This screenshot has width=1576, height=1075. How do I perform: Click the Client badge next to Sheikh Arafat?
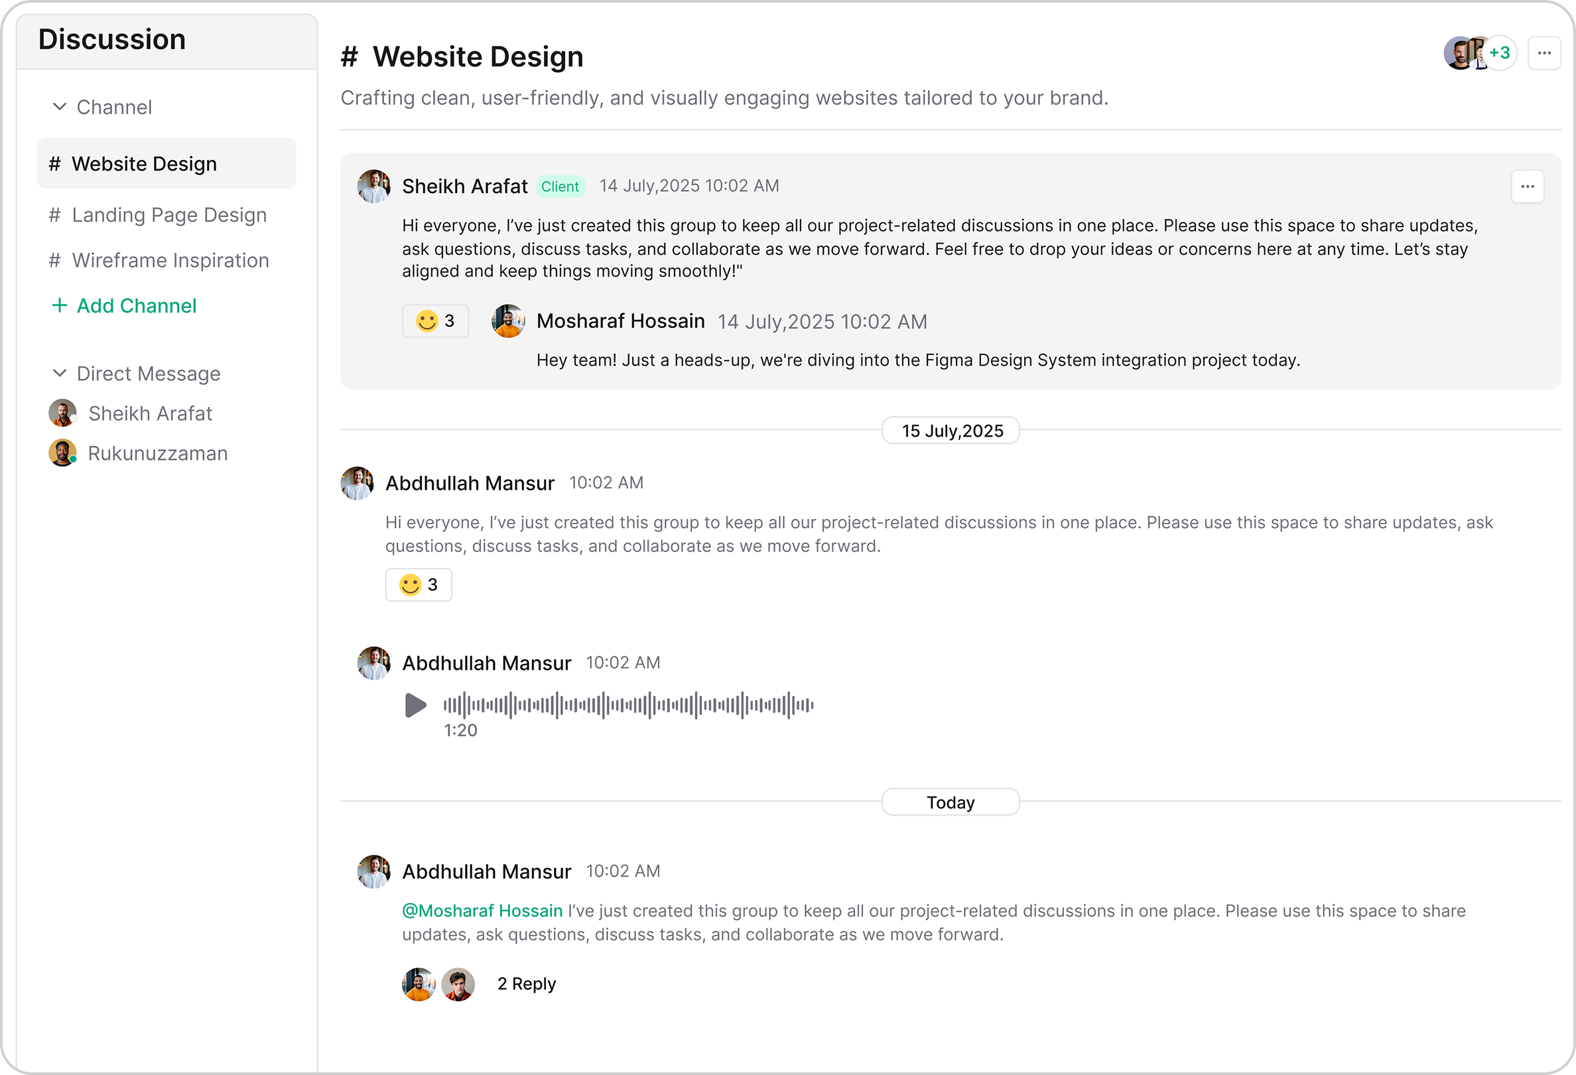click(x=559, y=186)
